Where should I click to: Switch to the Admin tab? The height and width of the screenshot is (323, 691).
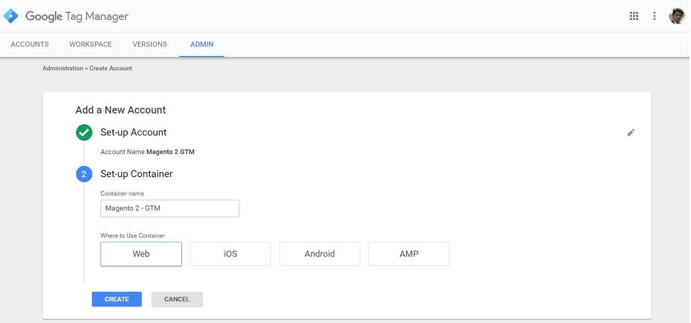202,44
